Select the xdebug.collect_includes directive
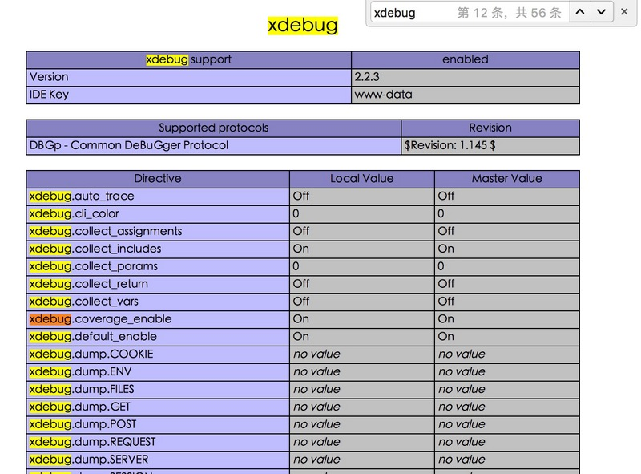This screenshot has height=474, width=641. pyautogui.click(x=158, y=249)
